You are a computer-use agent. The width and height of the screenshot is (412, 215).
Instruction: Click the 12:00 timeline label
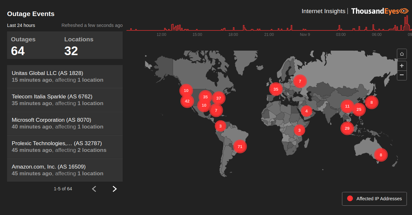(x=161, y=35)
